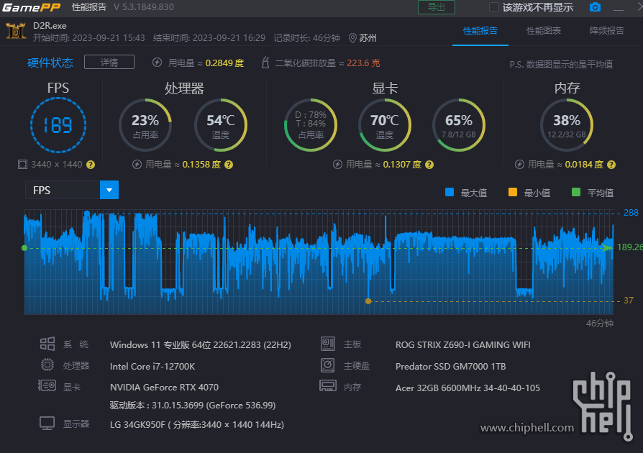Click the processor 23% usage gauge
The height and width of the screenshot is (453, 643).
pyautogui.click(x=145, y=125)
